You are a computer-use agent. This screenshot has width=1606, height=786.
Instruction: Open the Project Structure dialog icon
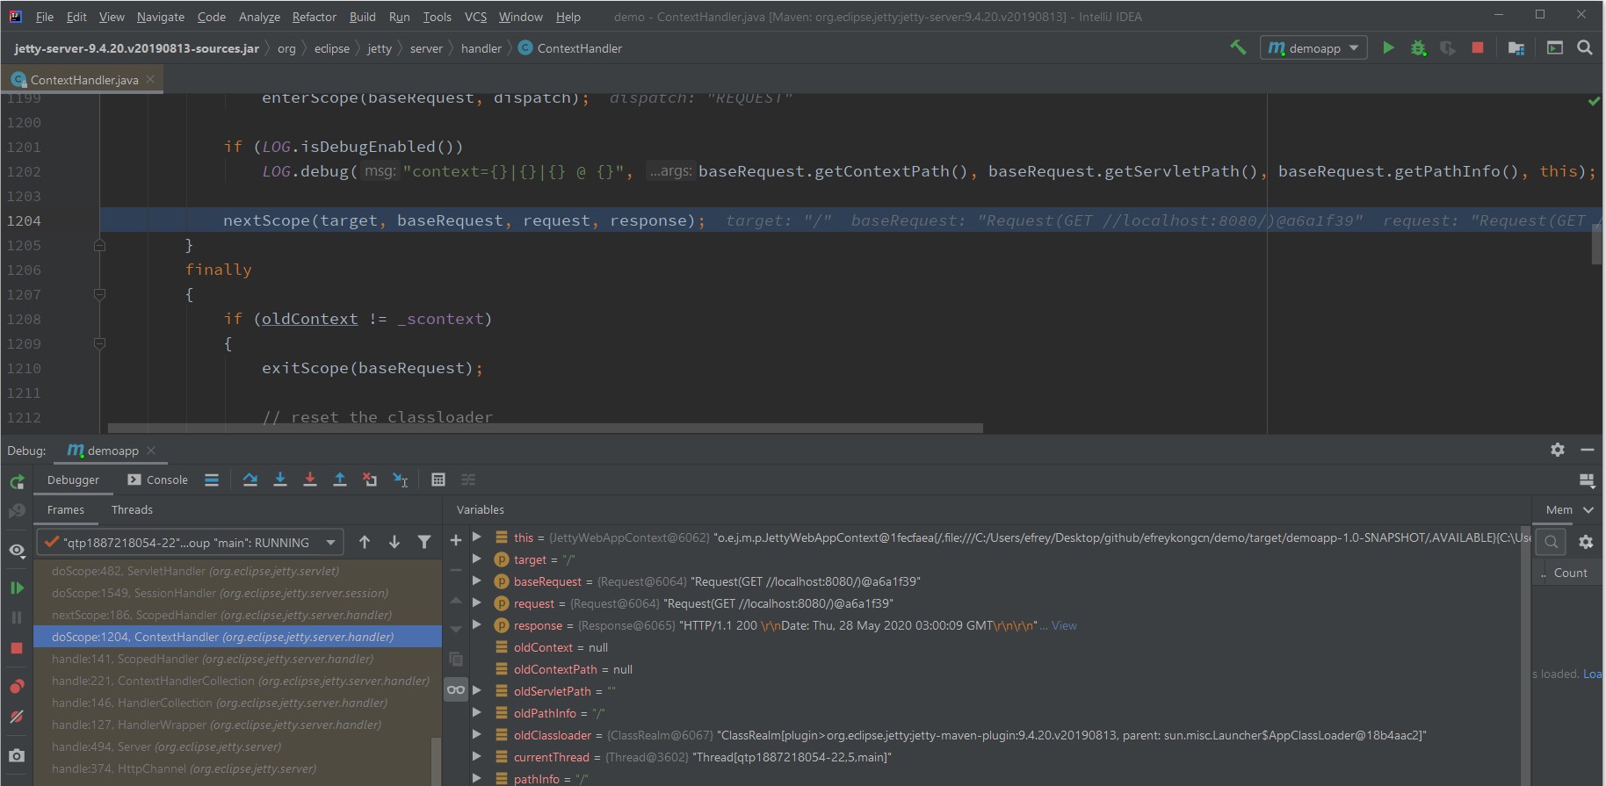tap(1516, 47)
